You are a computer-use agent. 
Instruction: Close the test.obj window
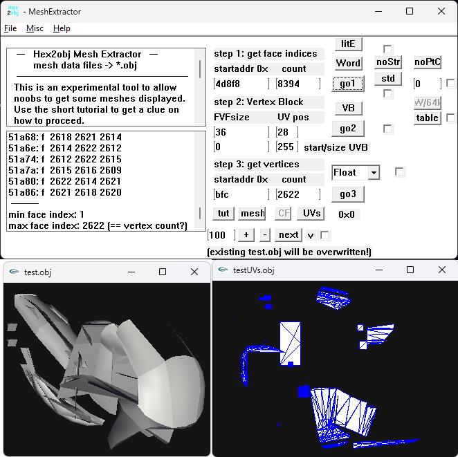click(194, 272)
